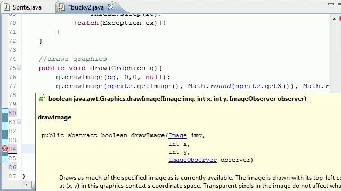Click the closing brace on line 87
The width and height of the screenshot is (341, 191).
click(24, 176)
